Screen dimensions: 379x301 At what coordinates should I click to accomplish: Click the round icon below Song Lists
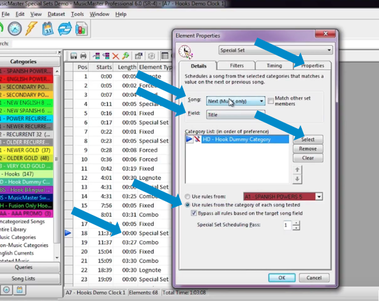coord(6,290)
